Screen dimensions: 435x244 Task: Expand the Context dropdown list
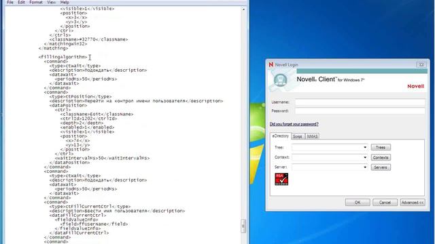coord(365,157)
